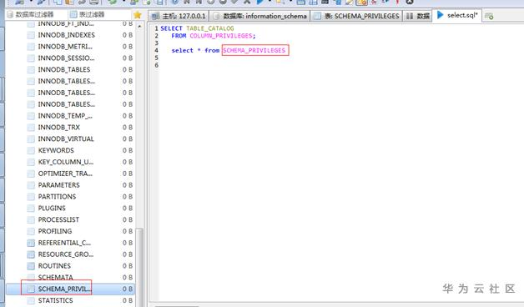Click SCHEMA_PRIVILEGES in the query editor
Viewport: 524px width, 307px height.
(x=254, y=50)
